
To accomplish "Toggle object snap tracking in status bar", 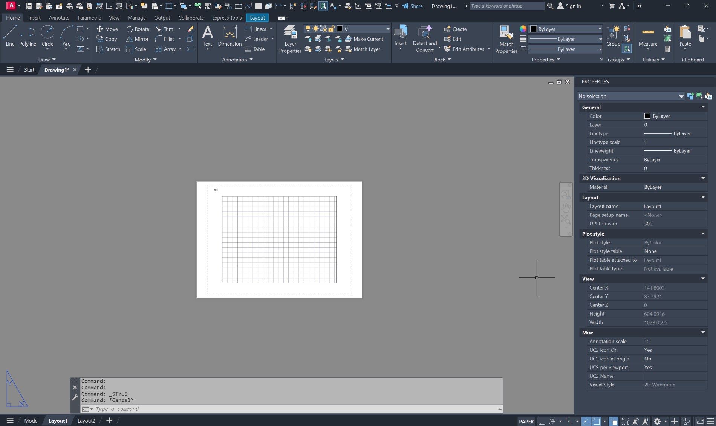I will coord(586,421).
